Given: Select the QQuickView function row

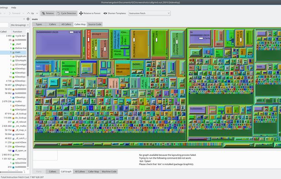Looking at the screenshot, I should point(13,163).
